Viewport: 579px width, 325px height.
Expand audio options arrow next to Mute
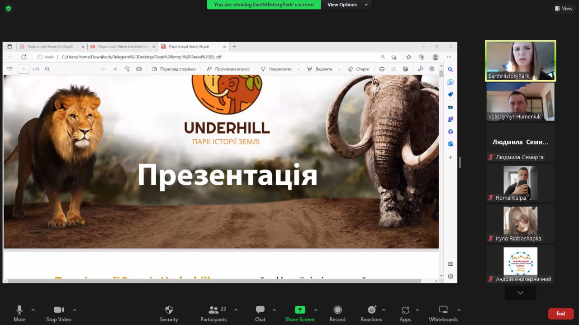[x=33, y=310]
